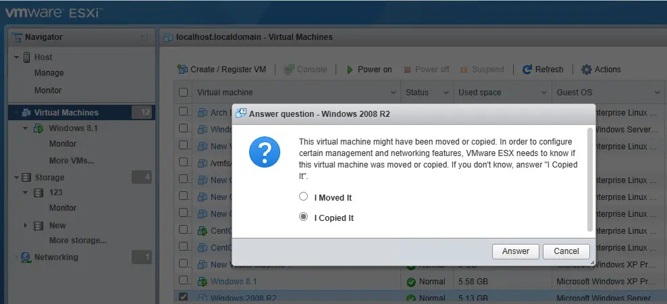The image size is (667, 304).
Task: Uncheck the Windows 2008 R2 row checkbox
Action: point(184,297)
